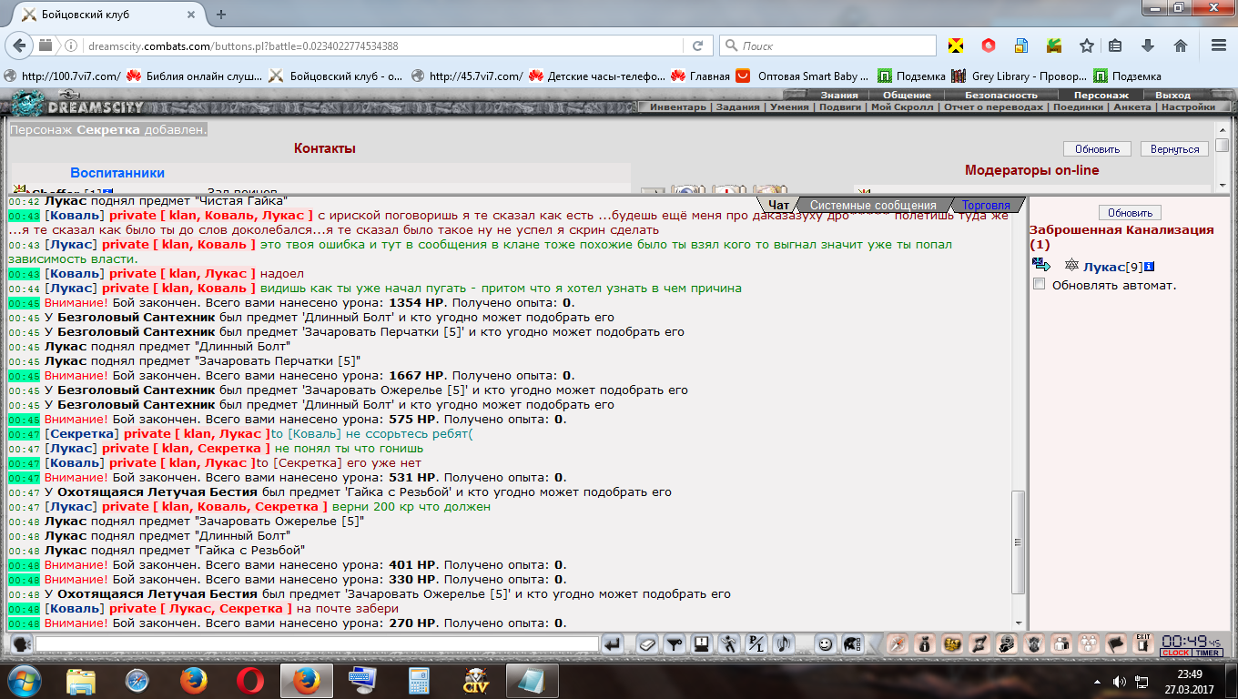Click the bookmark star icon in Firefox toolbar
Screen dimensions: 1238x699
coord(1086,46)
